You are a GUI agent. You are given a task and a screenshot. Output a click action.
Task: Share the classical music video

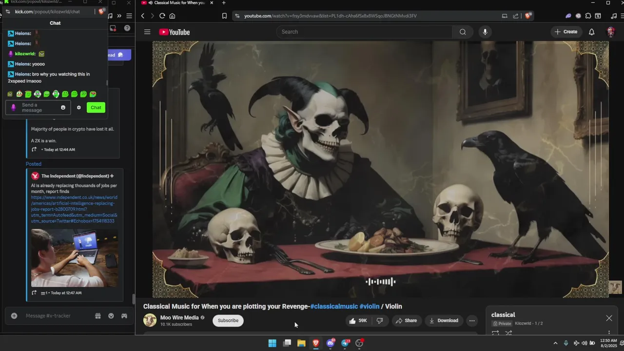pos(406,321)
